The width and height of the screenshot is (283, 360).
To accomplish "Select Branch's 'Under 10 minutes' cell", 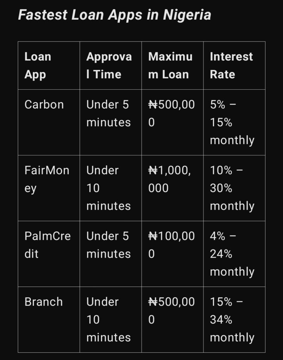I will click(x=111, y=319).
